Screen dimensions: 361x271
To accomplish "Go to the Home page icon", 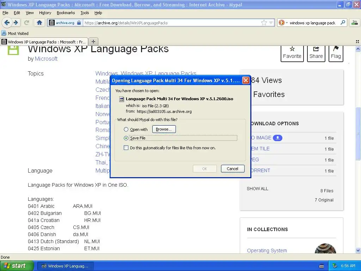I will coord(39,23).
